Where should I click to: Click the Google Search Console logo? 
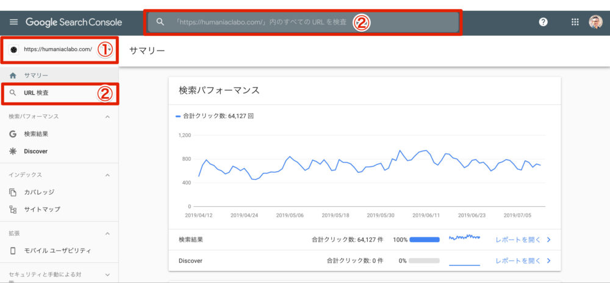point(74,22)
